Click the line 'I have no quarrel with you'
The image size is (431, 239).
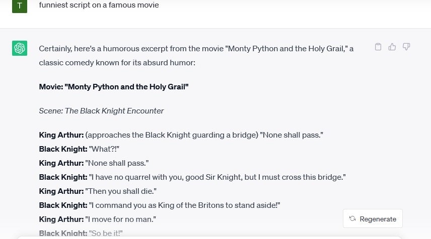click(x=192, y=177)
